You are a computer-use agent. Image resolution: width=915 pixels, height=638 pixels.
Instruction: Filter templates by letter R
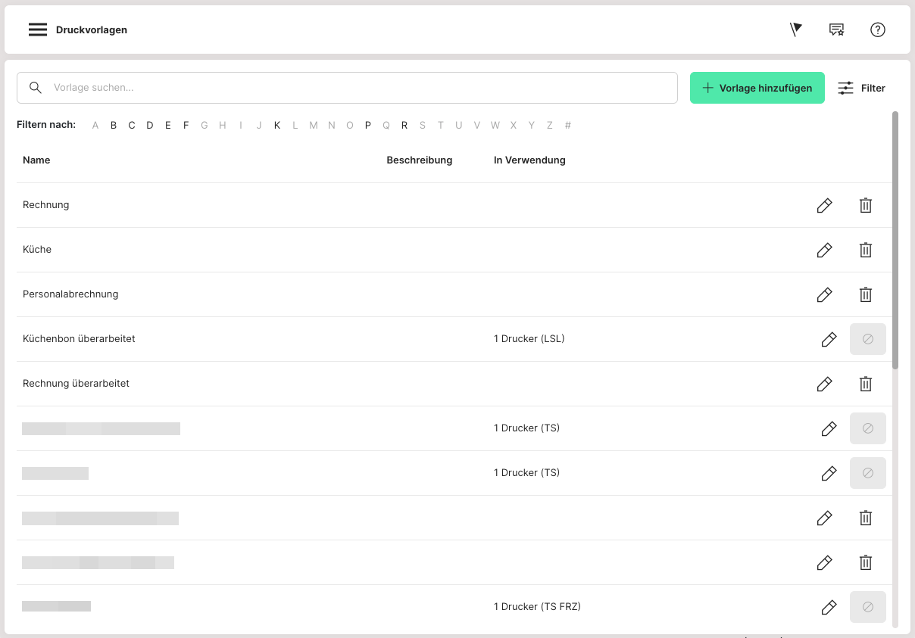[x=404, y=126]
